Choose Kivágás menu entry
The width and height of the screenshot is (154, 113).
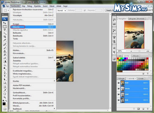(33, 24)
